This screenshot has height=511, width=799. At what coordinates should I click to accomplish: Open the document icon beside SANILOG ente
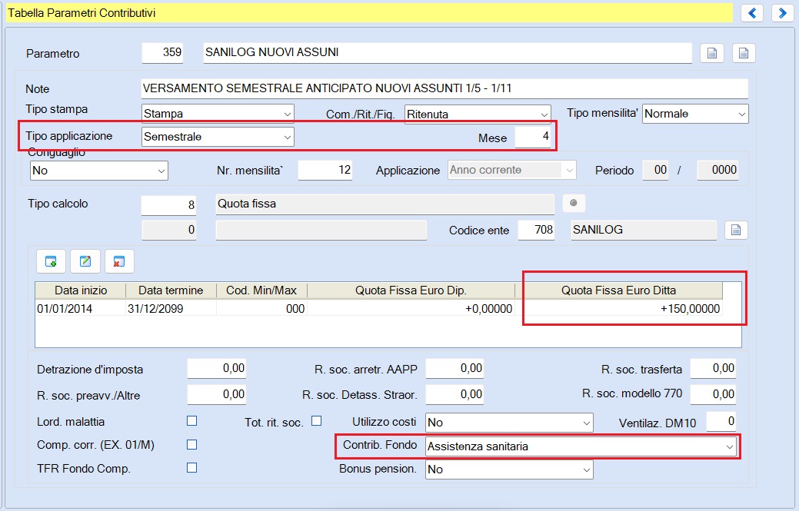click(x=736, y=230)
